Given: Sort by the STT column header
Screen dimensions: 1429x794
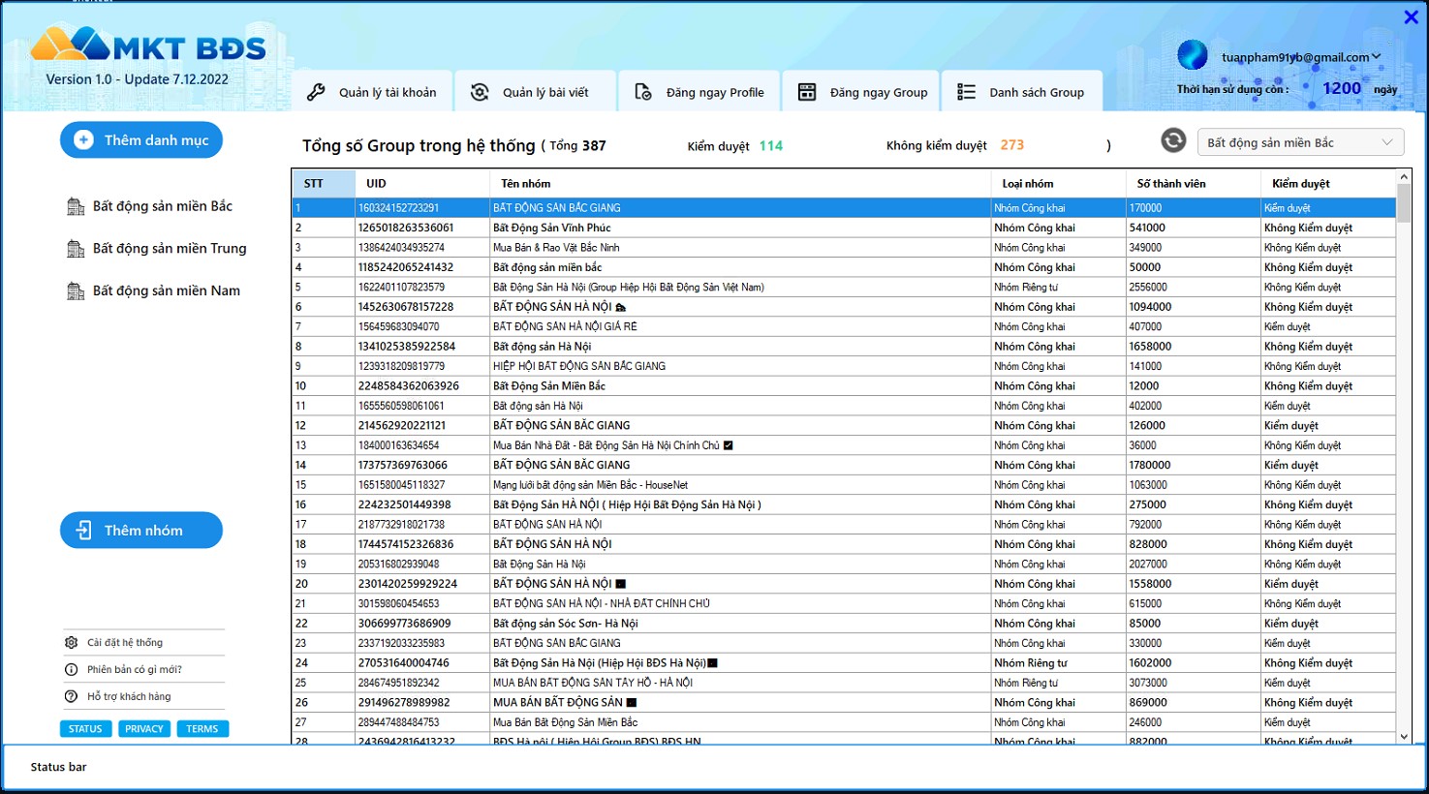Looking at the screenshot, I should (324, 183).
